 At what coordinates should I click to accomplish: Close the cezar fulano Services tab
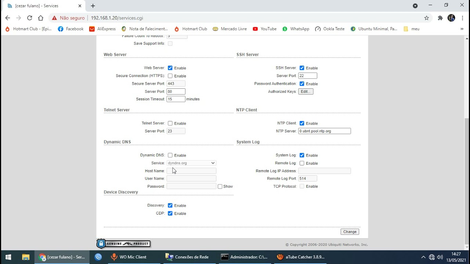pos(80,6)
